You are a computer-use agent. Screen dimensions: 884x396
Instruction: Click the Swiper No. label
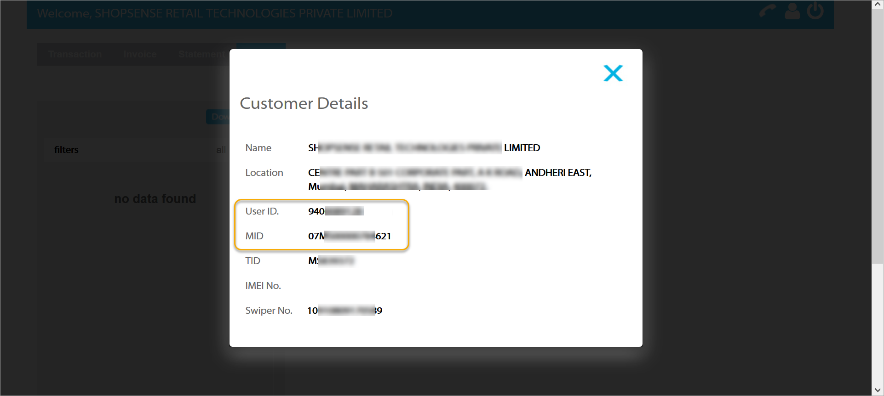coord(269,311)
